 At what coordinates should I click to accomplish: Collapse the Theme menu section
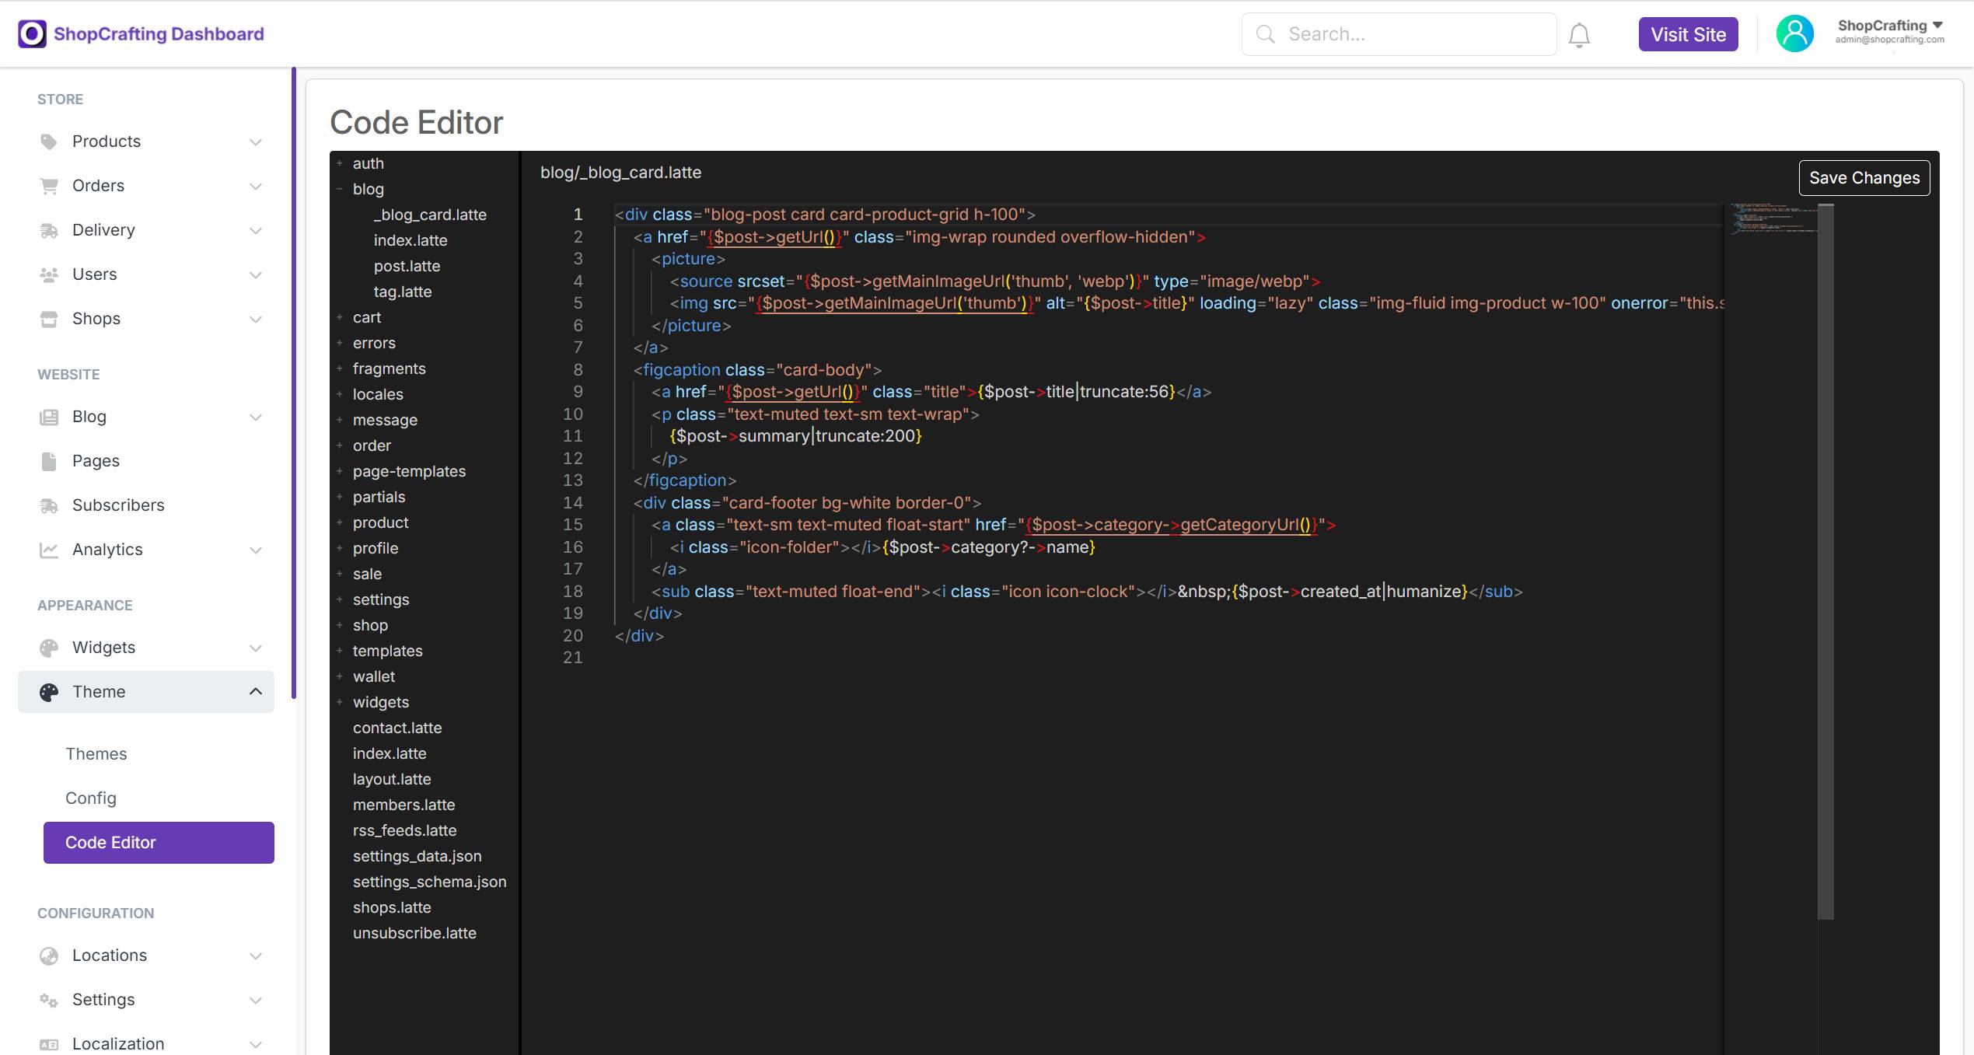(x=255, y=692)
